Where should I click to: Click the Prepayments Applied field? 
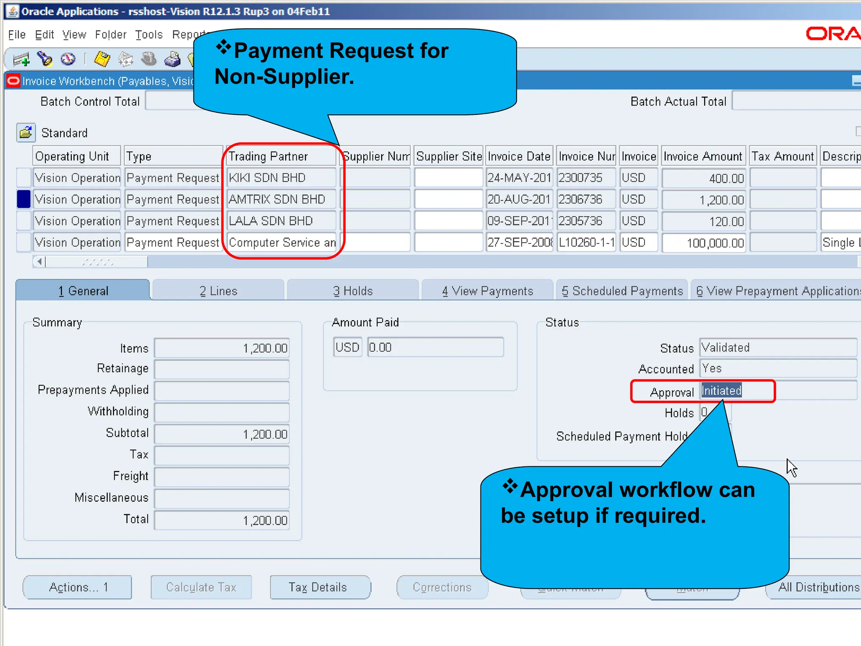point(222,390)
